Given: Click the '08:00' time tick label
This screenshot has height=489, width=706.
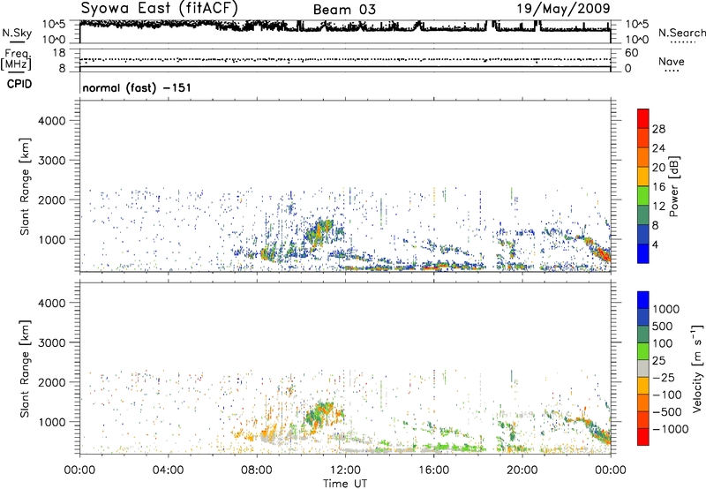Looking at the screenshot, I should [257, 470].
